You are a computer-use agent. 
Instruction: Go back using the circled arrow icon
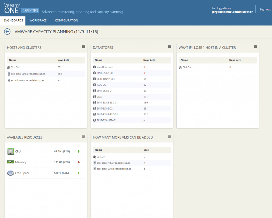7,32
